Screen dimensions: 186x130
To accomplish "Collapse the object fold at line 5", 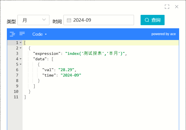I will 21,64.
